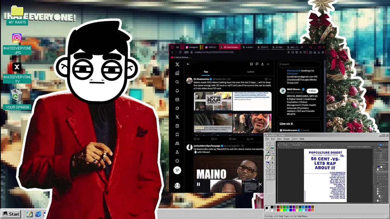The height and width of the screenshot is (219, 390).
Task: Open Messages envelope in X sidebar
Action: click(177, 99)
